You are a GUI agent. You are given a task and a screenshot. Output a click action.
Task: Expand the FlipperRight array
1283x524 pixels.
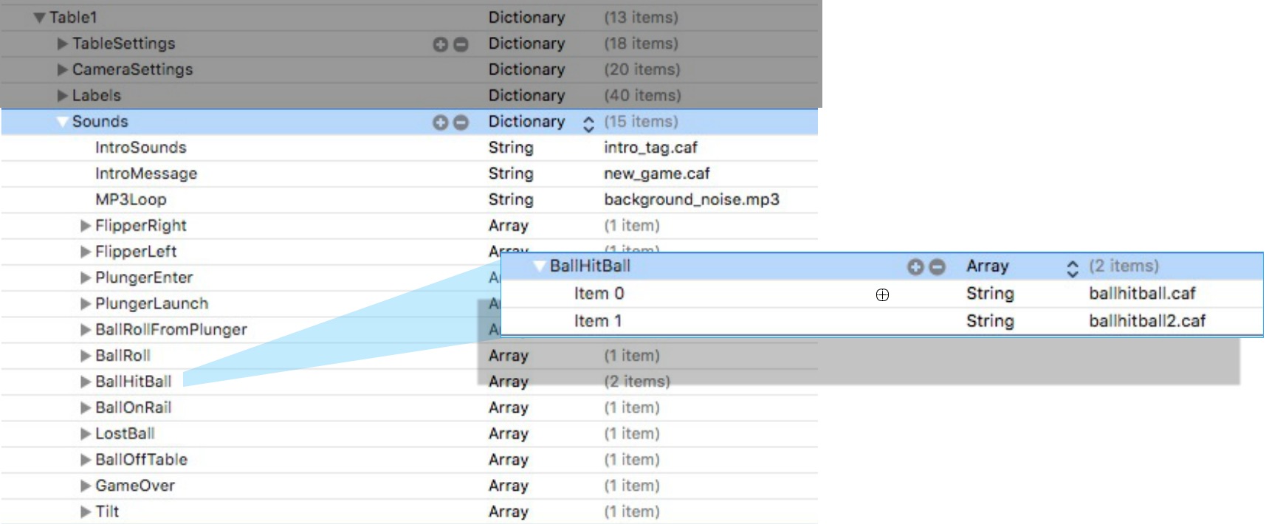coord(86,226)
